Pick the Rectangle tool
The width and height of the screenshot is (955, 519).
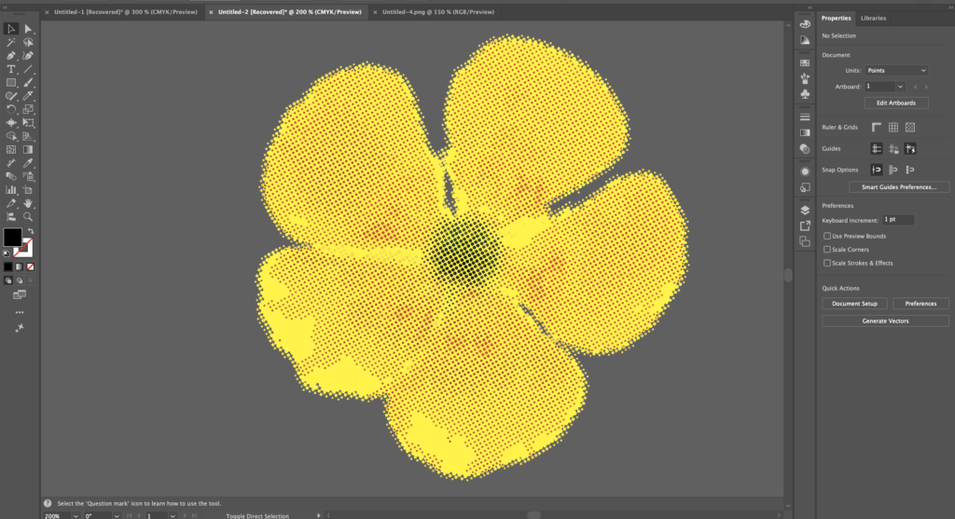[11, 83]
